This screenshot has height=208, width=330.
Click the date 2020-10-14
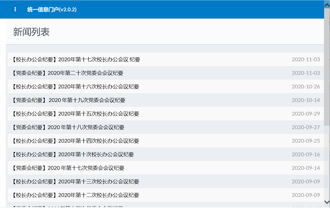pos(306,100)
